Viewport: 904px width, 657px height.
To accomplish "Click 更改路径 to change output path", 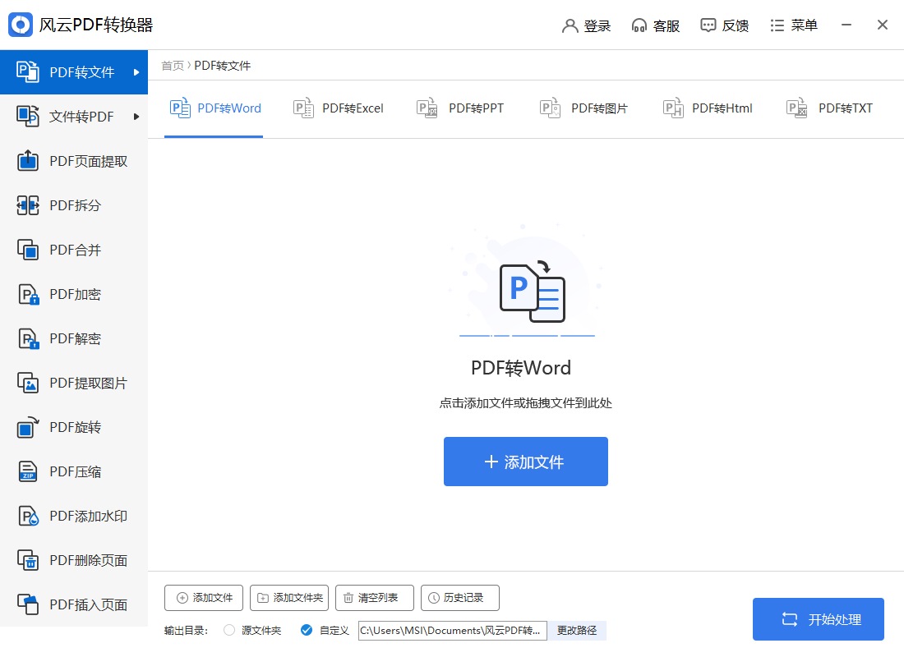I will (x=578, y=630).
